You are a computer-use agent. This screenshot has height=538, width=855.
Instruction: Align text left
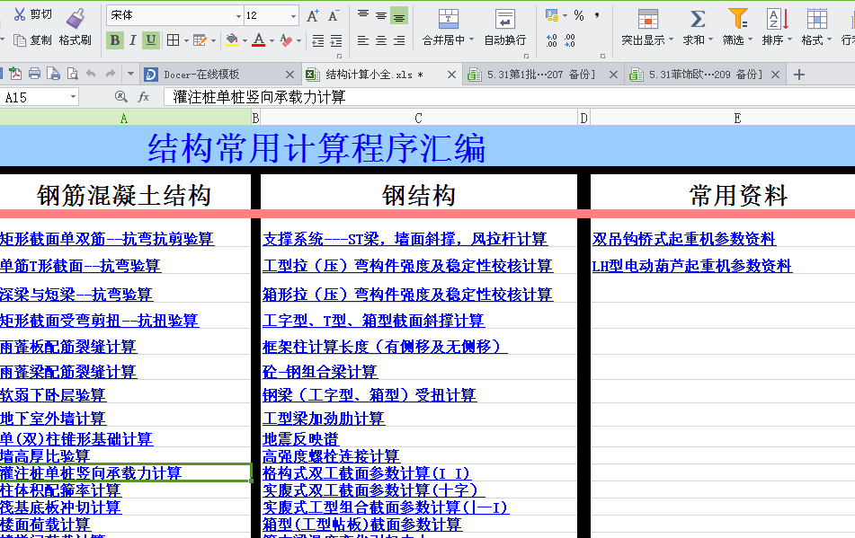coord(363,40)
